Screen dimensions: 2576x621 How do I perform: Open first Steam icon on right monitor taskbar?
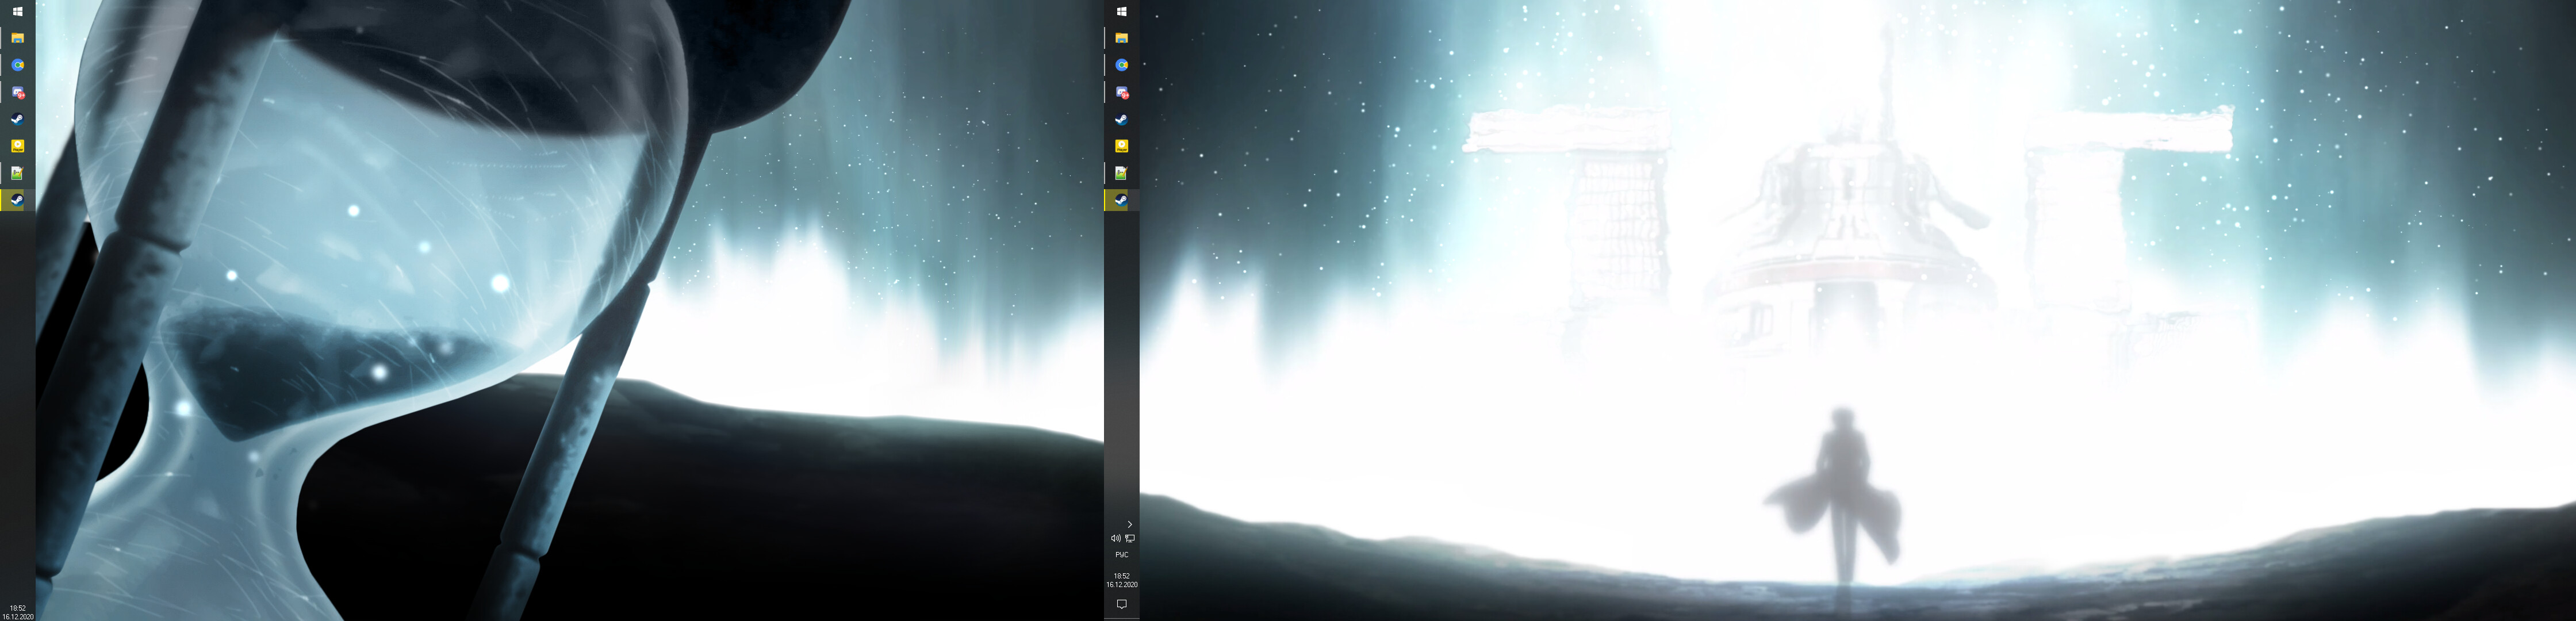click(x=1122, y=119)
